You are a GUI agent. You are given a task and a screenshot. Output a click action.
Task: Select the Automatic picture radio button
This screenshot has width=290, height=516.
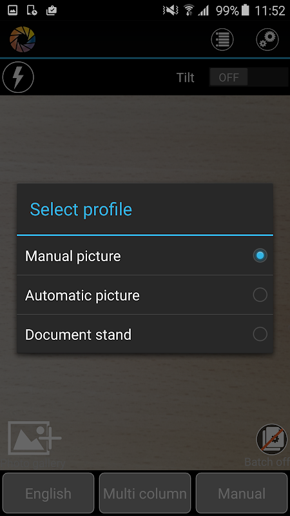pos(260,295)
